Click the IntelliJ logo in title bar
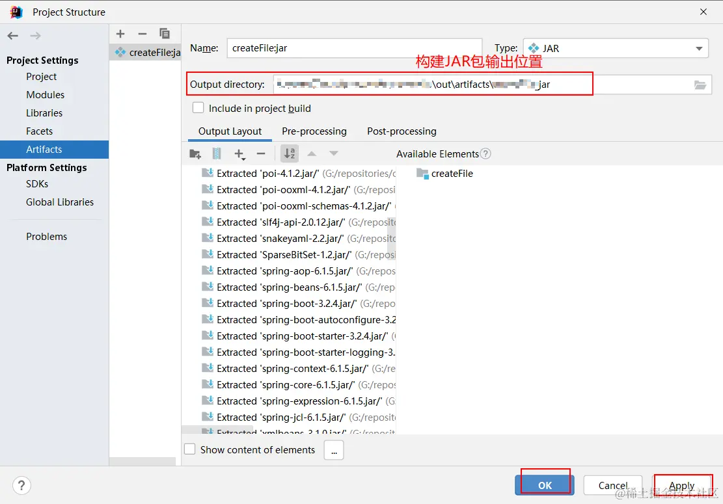The image size is (723, 504). 16,12
